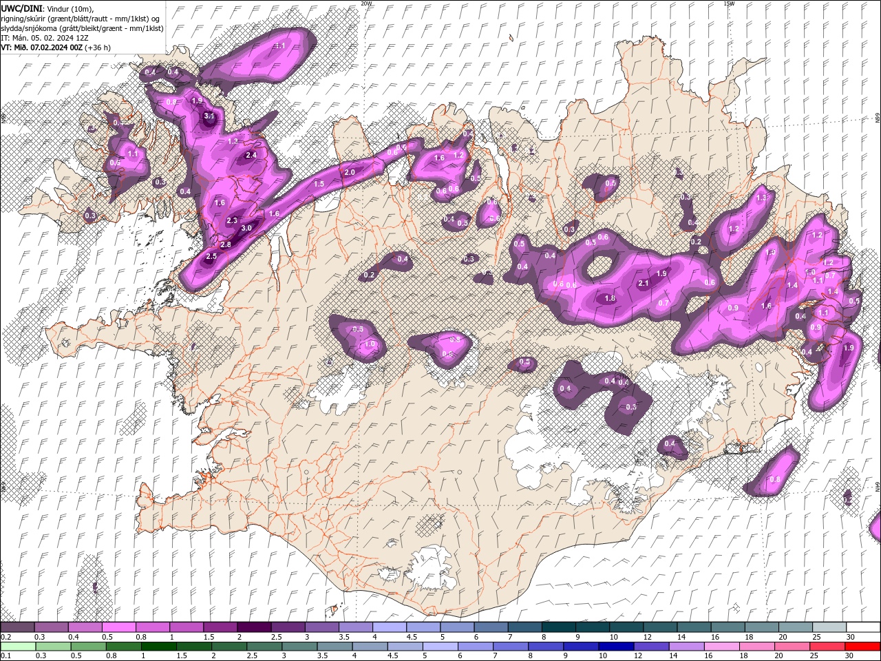
Task: Click the snow scale swatch between 25 and 30
Action: (x=829, y=627)
